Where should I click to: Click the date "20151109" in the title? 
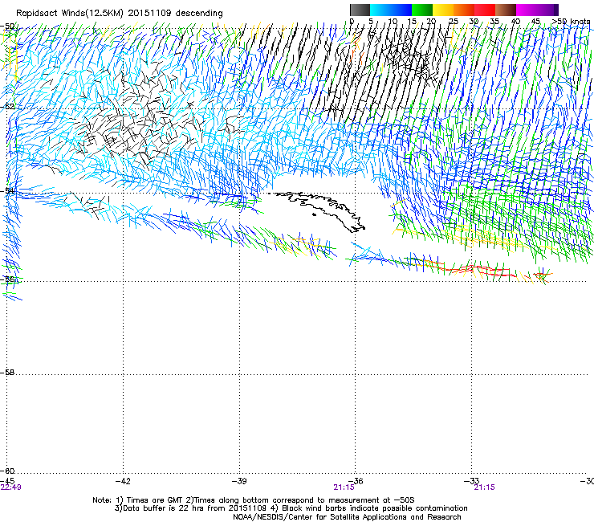149,14
